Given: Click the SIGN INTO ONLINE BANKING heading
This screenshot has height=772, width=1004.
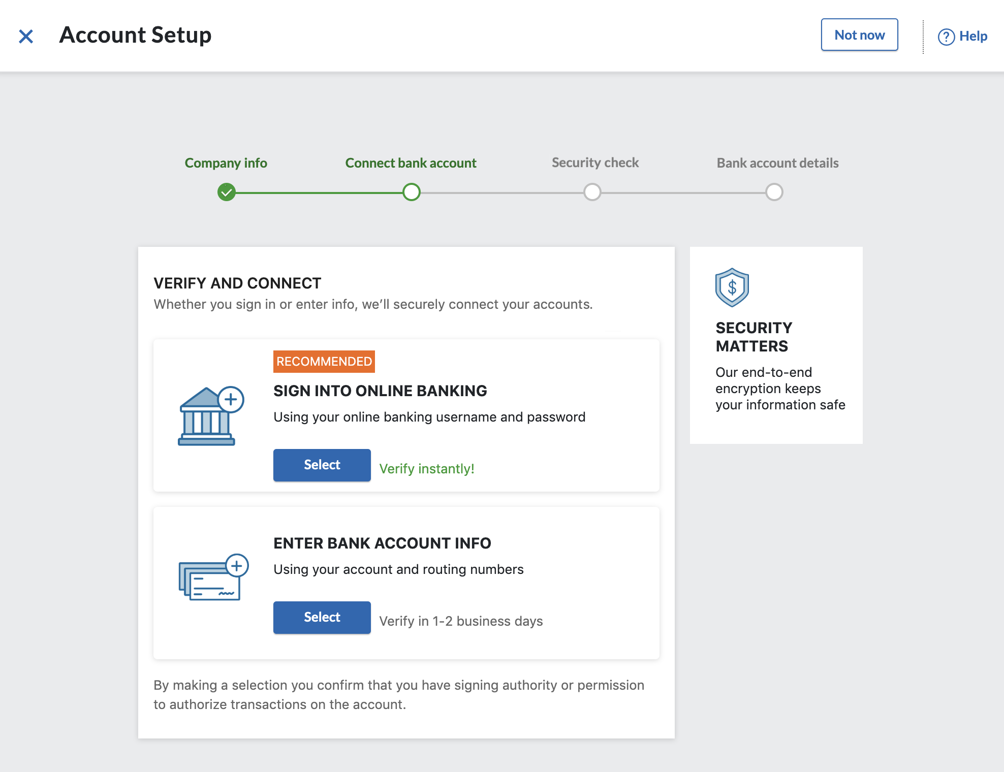Looking at the screenshot, I should pos(380,391).
